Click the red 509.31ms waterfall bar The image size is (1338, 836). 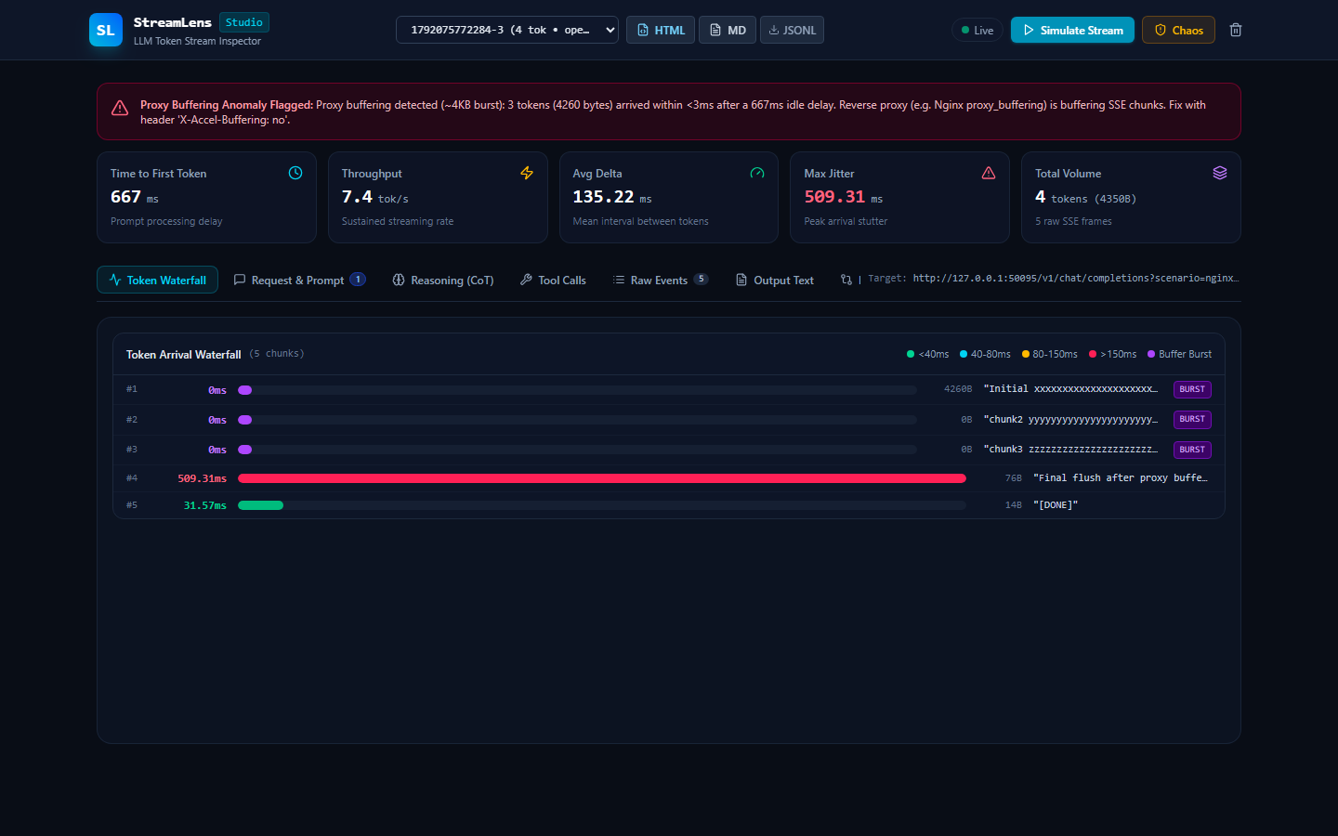pyautogui.click(x=602, y=478)
